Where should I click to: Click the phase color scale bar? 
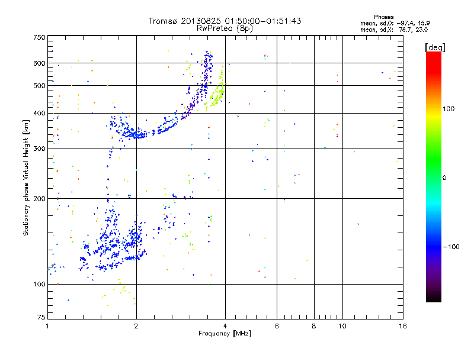pyautogui.click(x=434, y=176)
